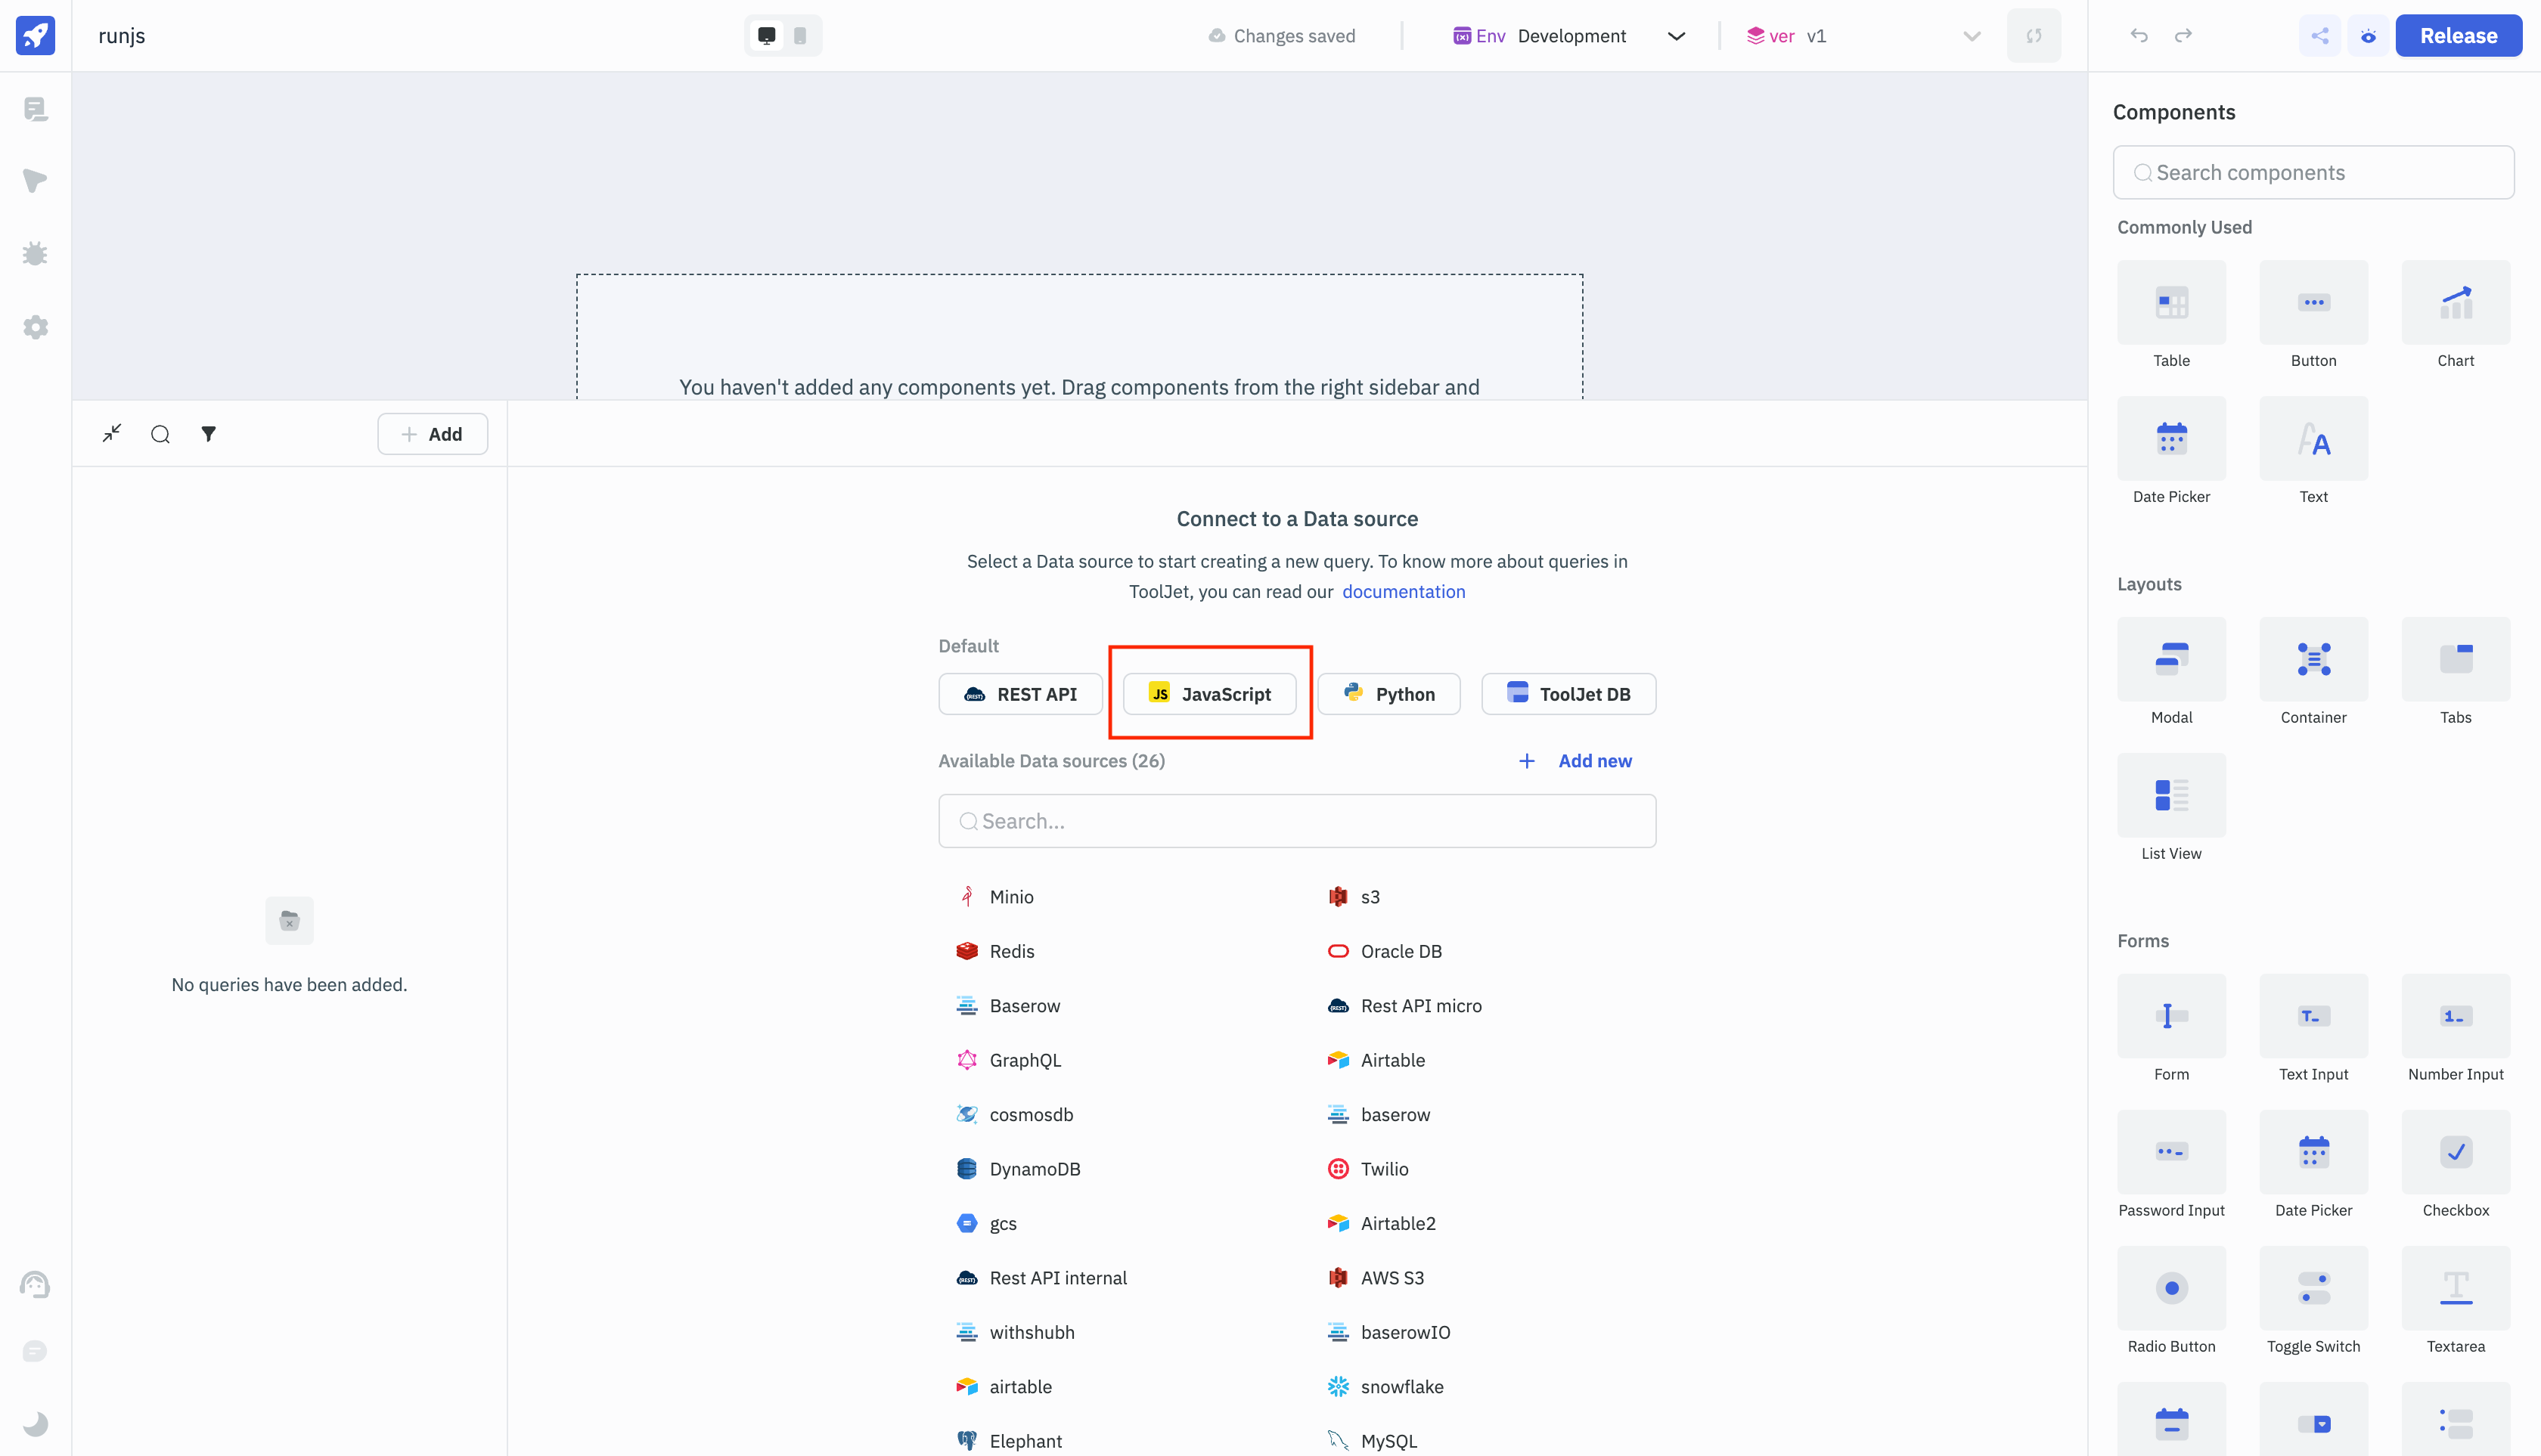This screenshot has width=2541, height=1456.
Task: Open the documentation link
Action: 1403,591
